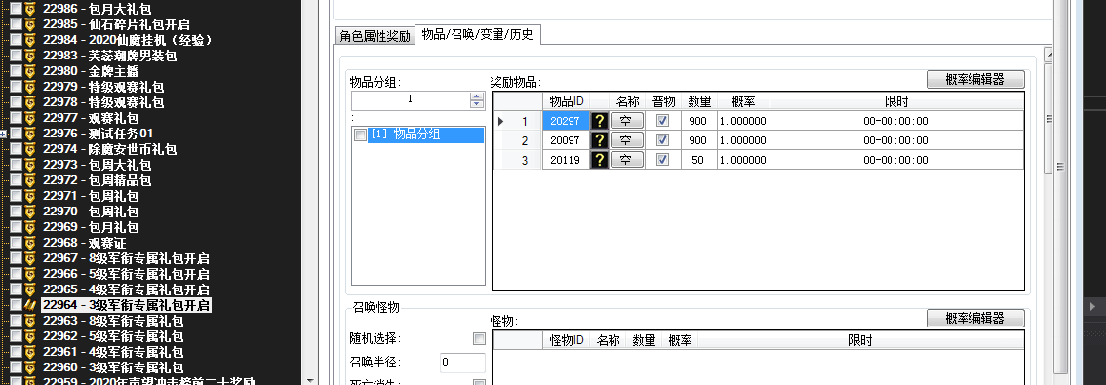Click the 物品分组 number input field
Screen dimensions: 1106x385
pyautogui.click(x=411, y=100)
